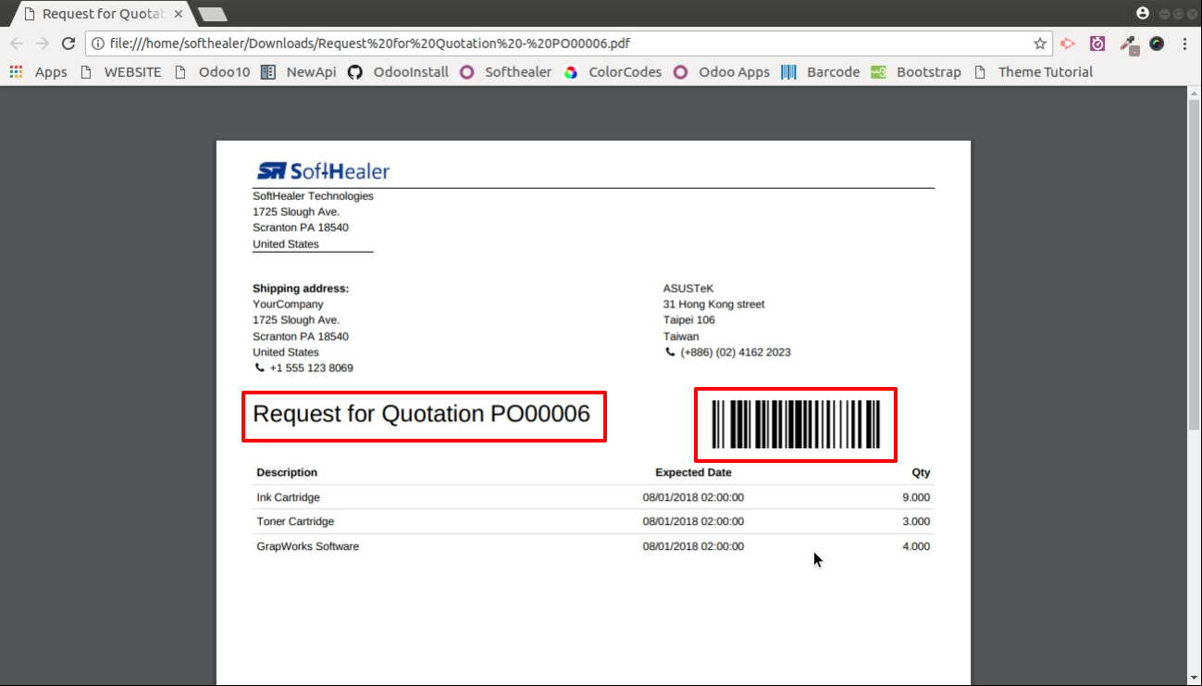Click the Expected Date column header
Screen dimensions: 1202x686
tap(693, 472)
